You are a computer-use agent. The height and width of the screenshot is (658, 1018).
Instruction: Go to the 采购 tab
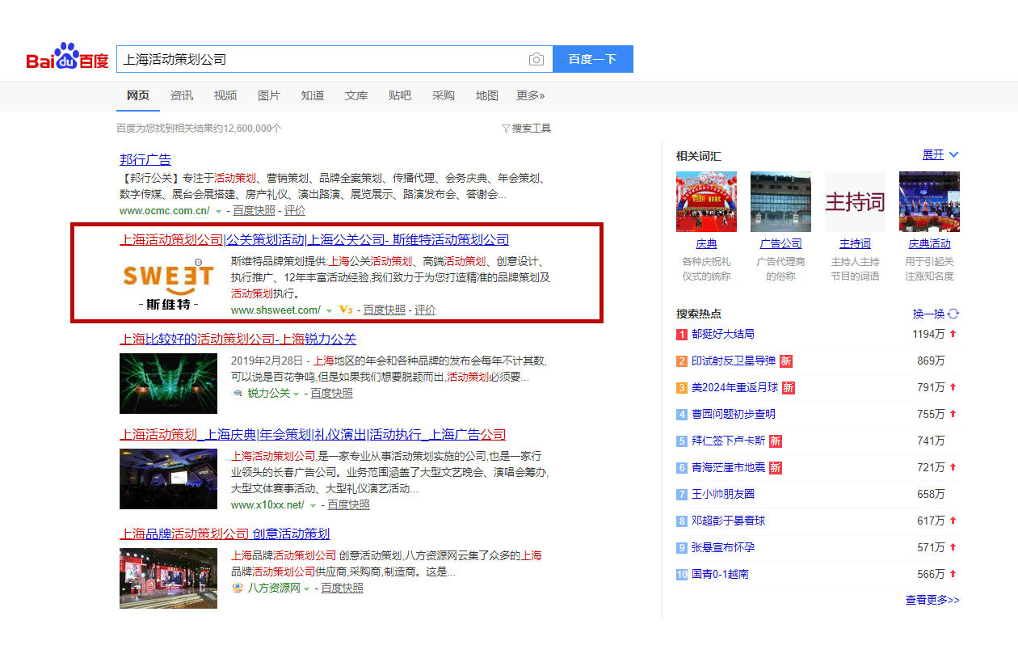click(444, 95)
